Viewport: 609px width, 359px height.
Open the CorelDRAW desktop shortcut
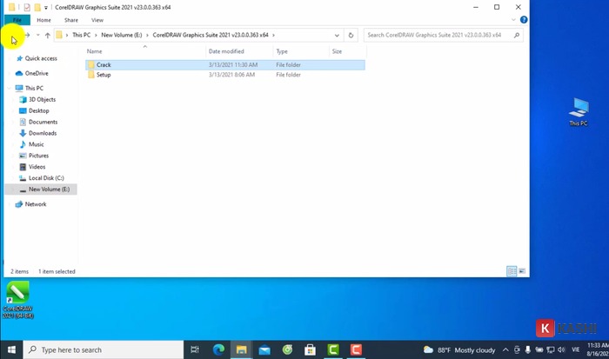17,297
